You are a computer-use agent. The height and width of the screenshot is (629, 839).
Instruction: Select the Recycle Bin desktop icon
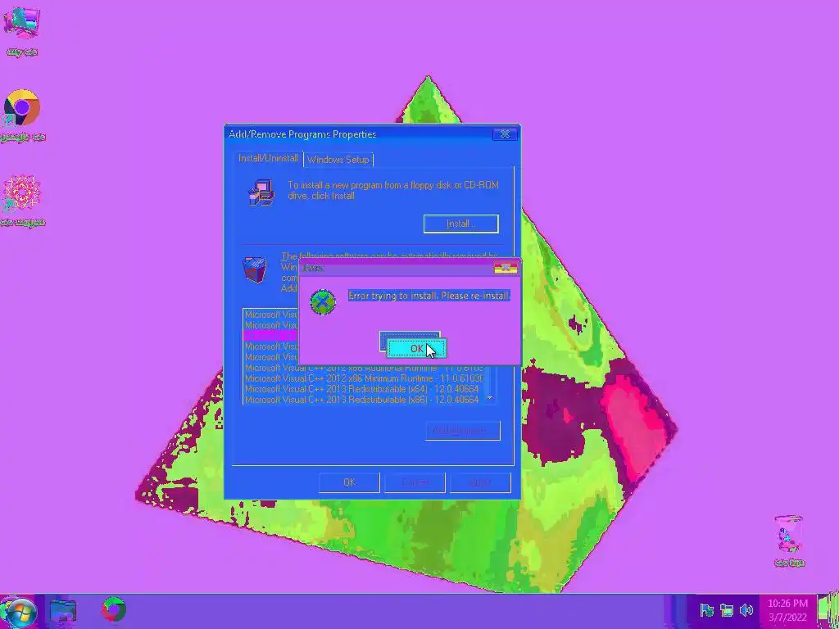[x=789, y=541]
